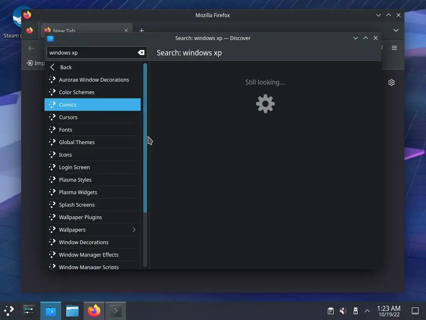Click the Plasma icon beside Wallpapers
The image size is (426, 320).
click(52, 230)
